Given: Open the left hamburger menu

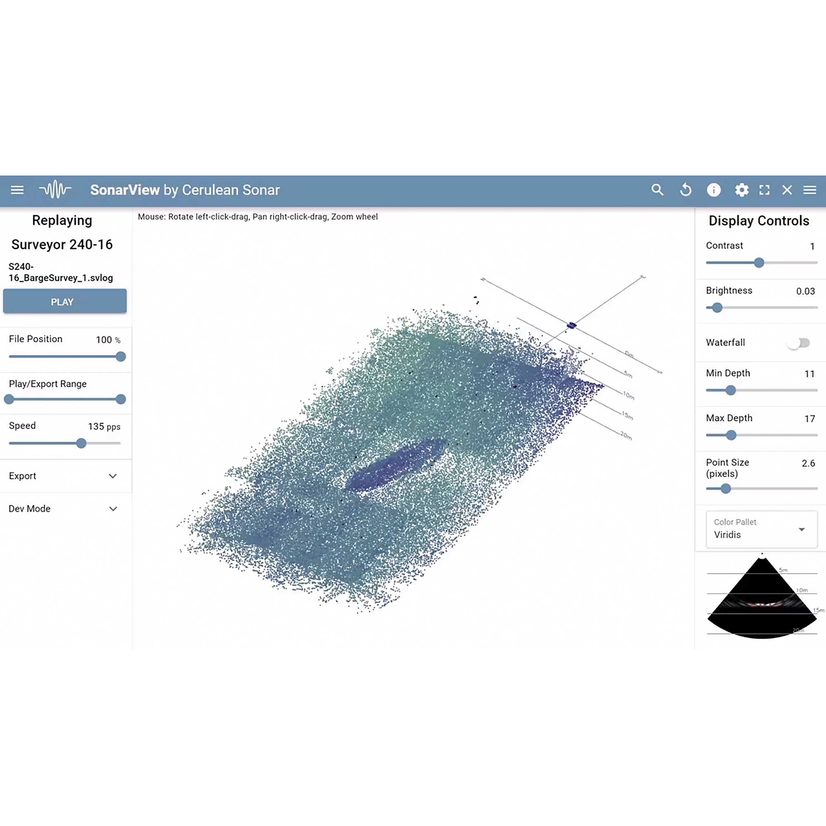Looking at the screenshot, I should pyautogui.click(x=17, y=190).
